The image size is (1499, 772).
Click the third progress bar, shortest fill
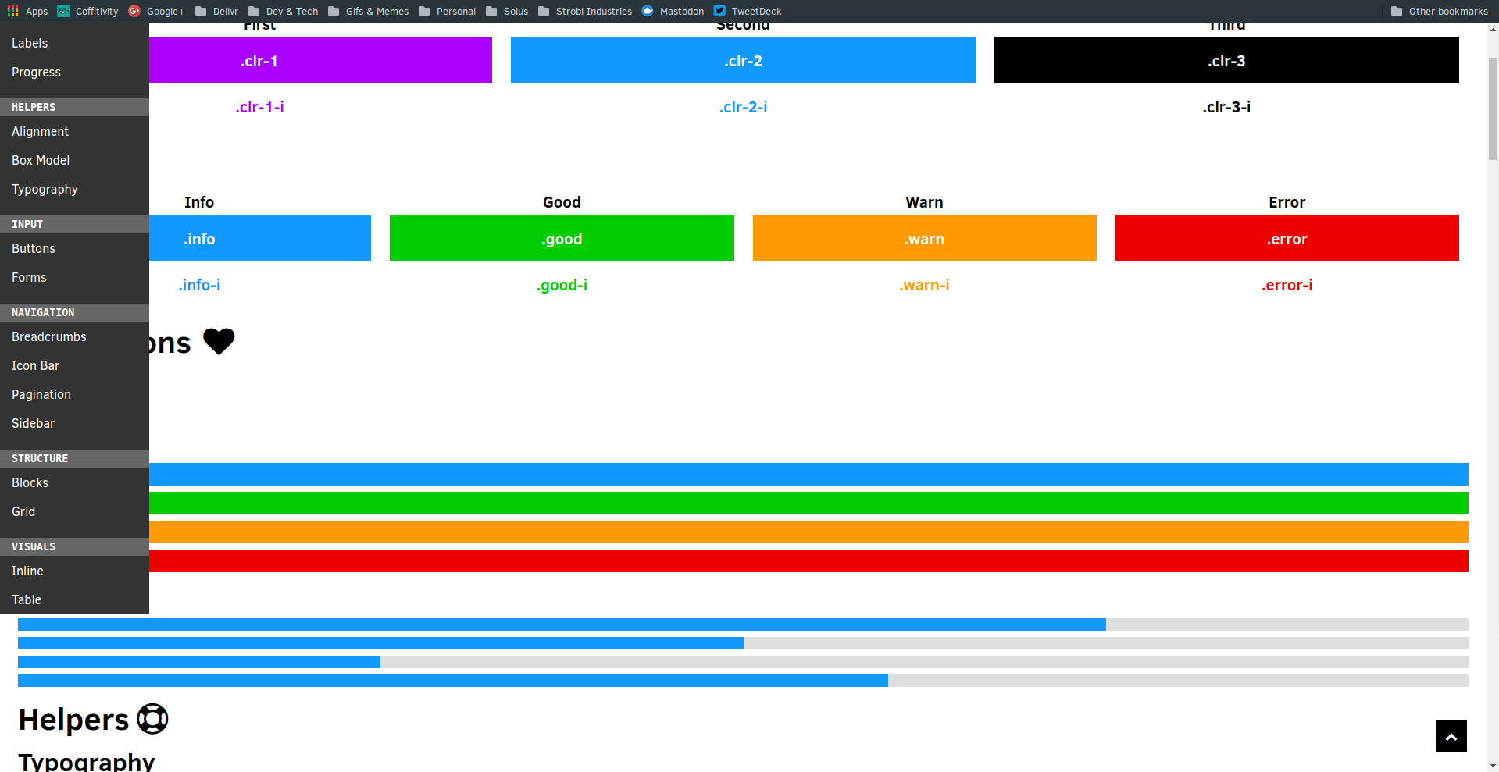[x=743, y=662]
